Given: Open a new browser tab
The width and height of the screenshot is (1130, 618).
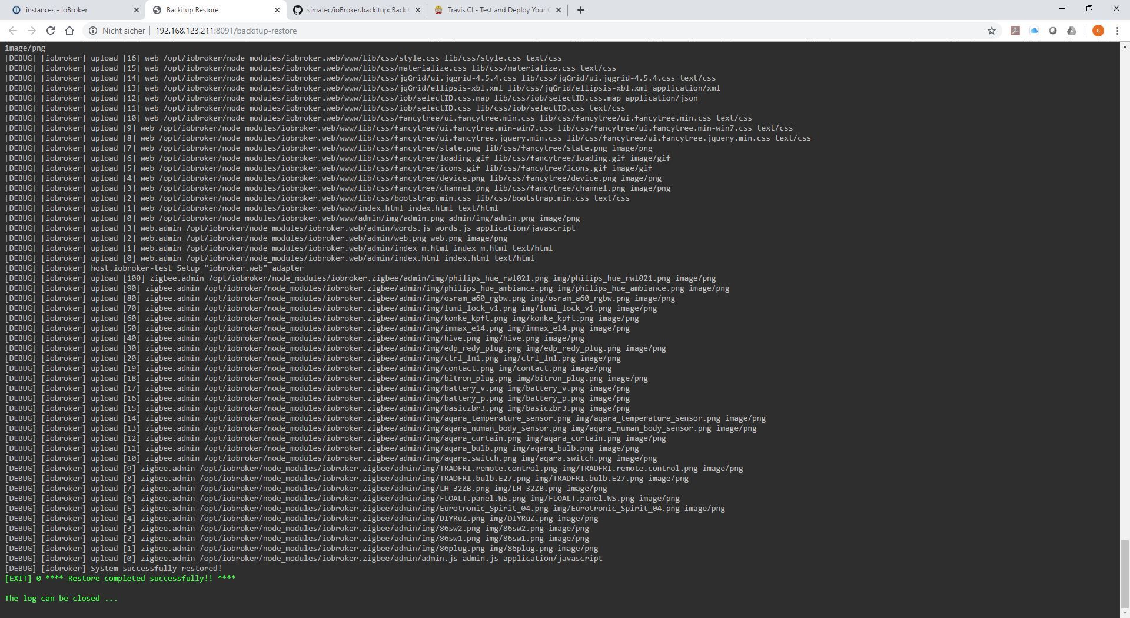Looking at the screenshot, I should [x=581, y=10].
